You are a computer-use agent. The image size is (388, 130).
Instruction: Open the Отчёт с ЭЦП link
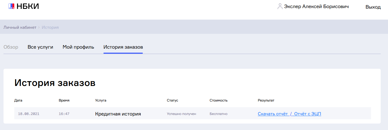tap(307, 114)
